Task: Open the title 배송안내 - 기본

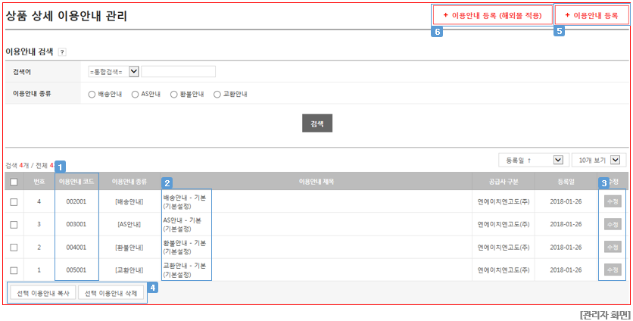Action: coord(185,198)
